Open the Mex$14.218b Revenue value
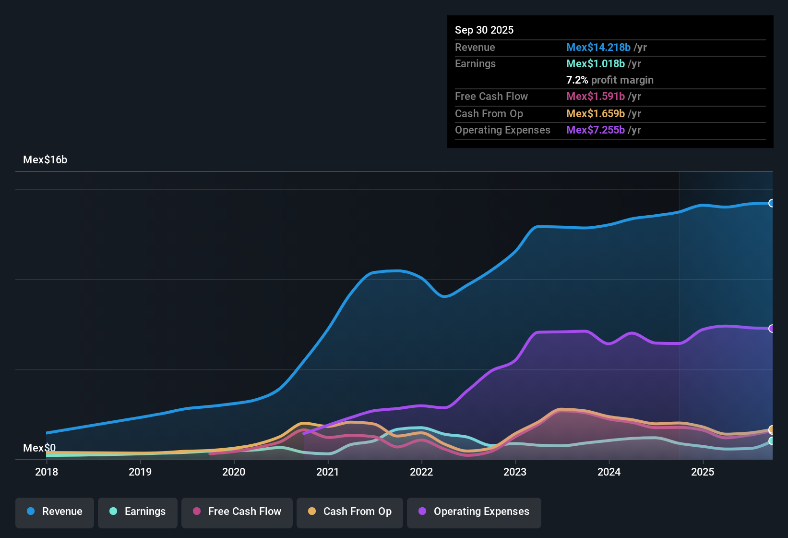Viewport: 788px width, 538px height. tap(598, 47)
